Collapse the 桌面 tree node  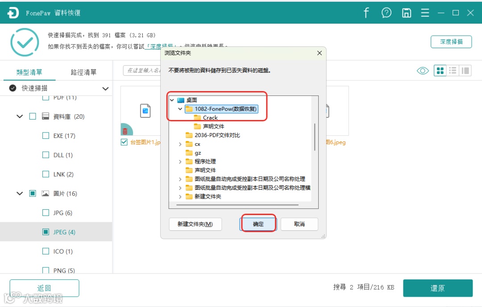172,100
